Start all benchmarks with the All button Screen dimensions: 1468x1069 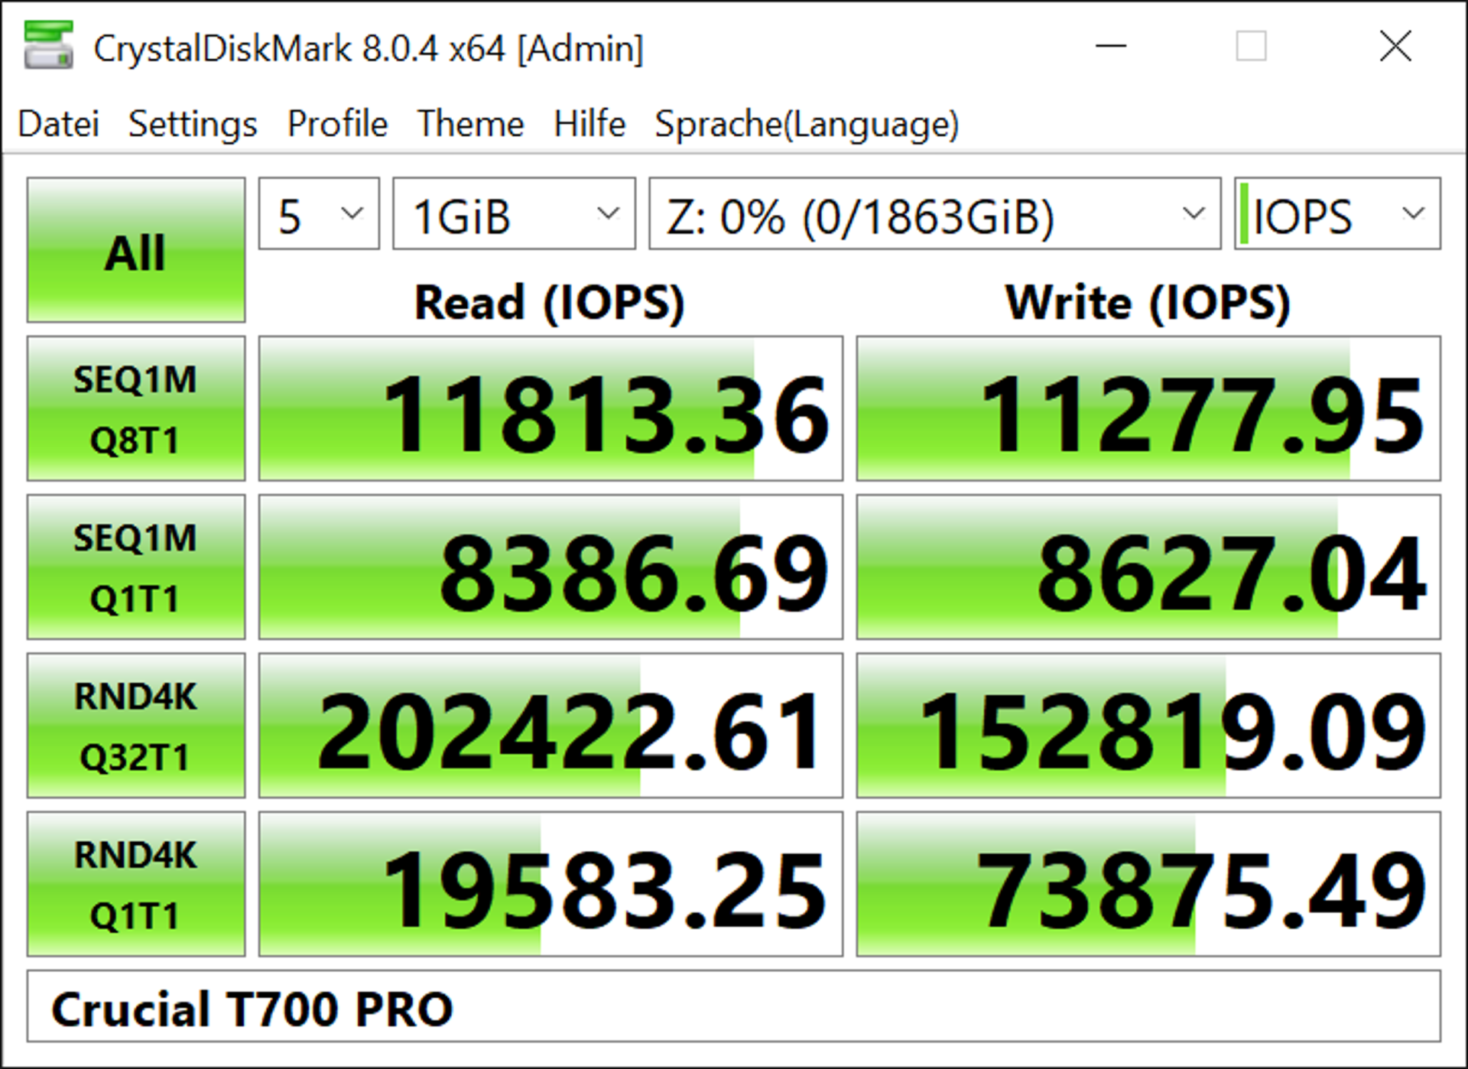click(136, 250)
